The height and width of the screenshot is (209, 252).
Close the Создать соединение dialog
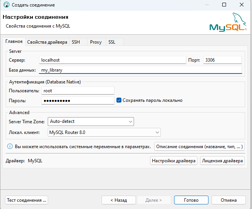click(242, 5)
